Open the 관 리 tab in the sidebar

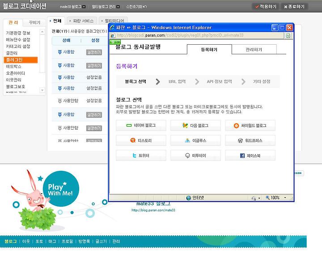[x=13, y=22]
